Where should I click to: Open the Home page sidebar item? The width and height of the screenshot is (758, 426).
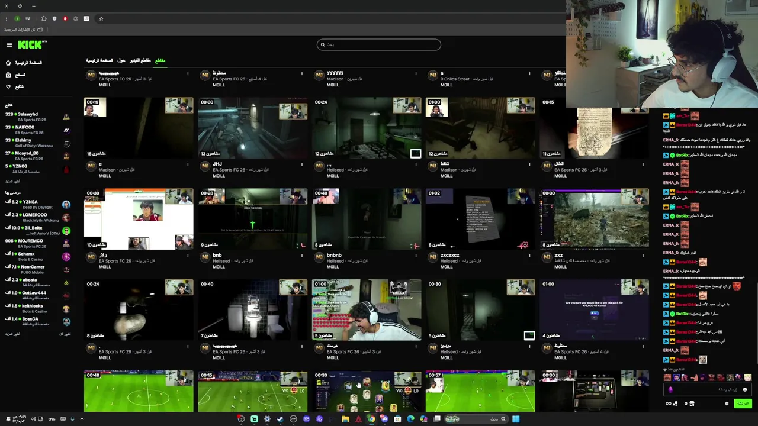pyautogui.click(x=24, y=63)
